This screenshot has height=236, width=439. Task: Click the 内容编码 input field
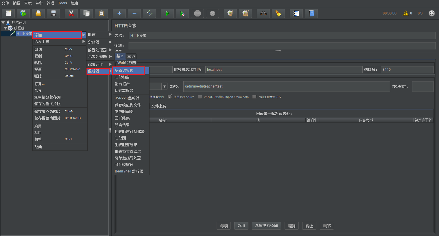coord(423,86)
